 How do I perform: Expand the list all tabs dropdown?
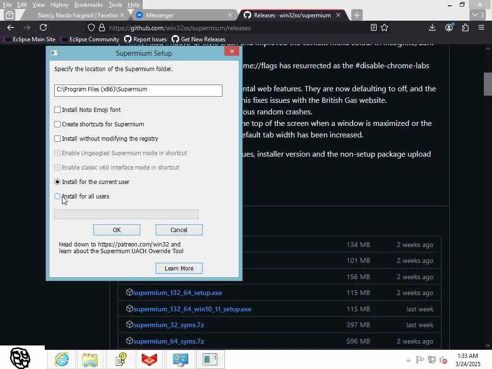click(x=478, y=15)
